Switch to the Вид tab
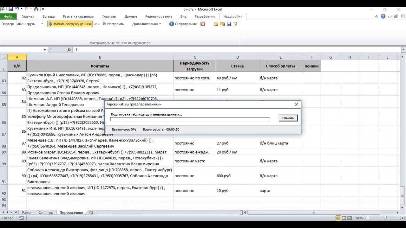 point(183,16)
